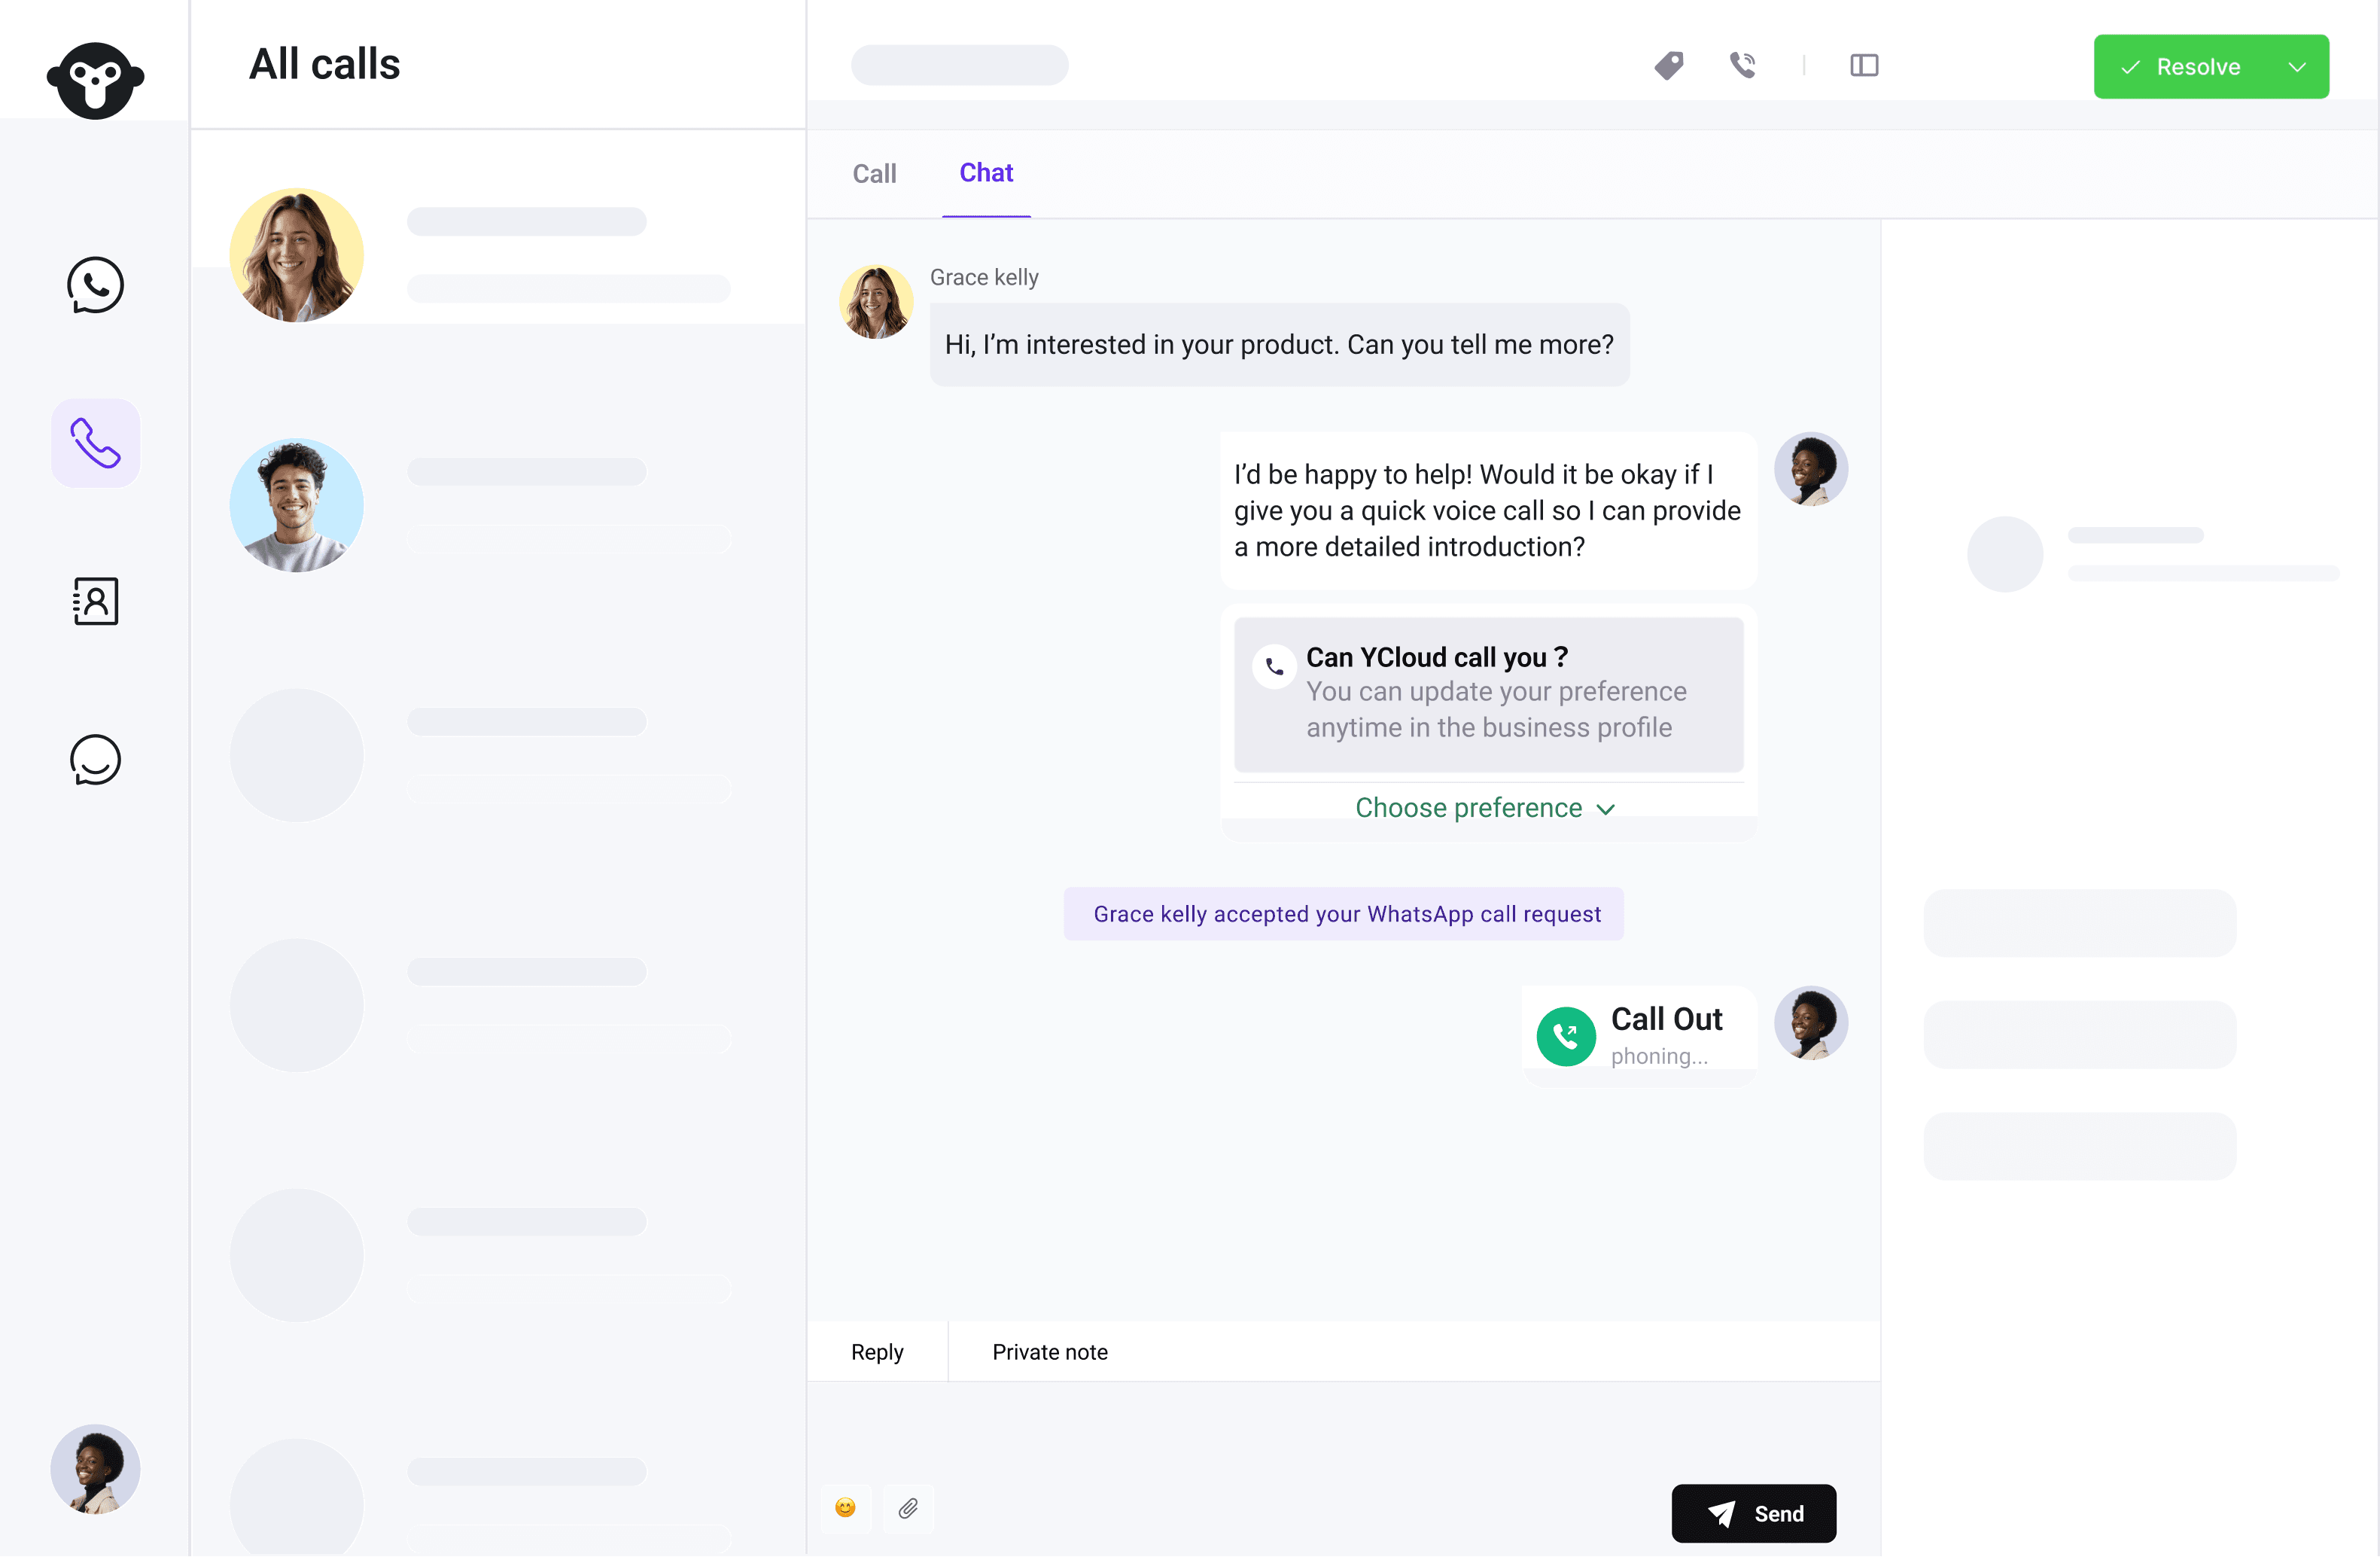
Task: Toggle the conversation details side panel
Action: tap(1865, 65)
